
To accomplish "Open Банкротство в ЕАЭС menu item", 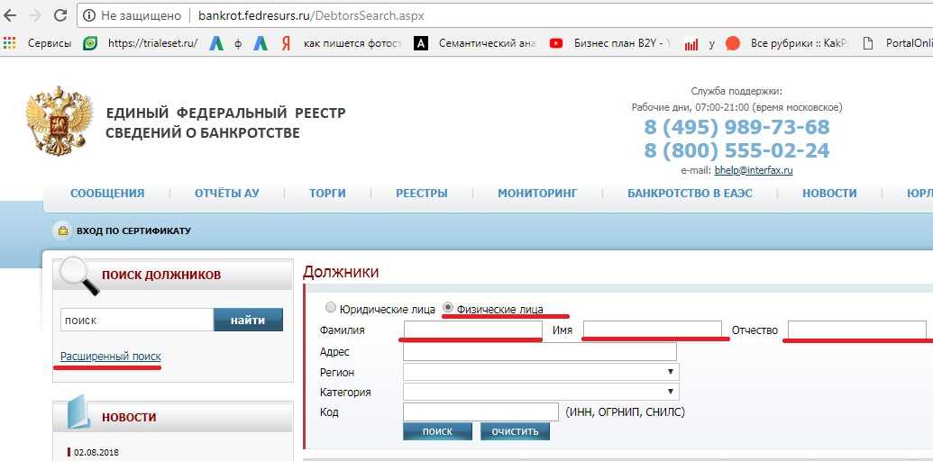I will (x=690, y=193).
